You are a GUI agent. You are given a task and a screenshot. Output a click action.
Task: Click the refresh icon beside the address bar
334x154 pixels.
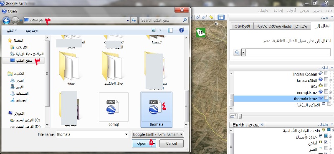(x=134, y=20)
